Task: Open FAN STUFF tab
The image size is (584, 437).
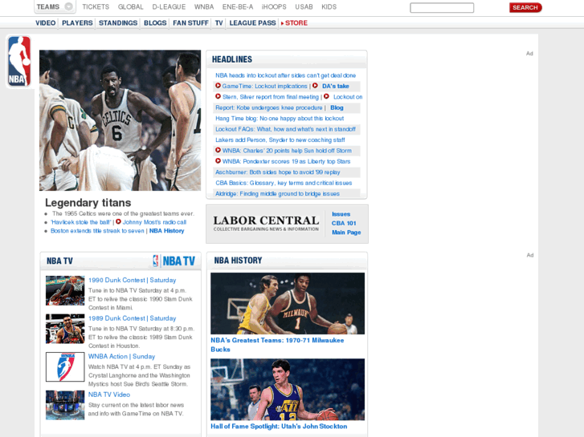Action: (190, 22)
